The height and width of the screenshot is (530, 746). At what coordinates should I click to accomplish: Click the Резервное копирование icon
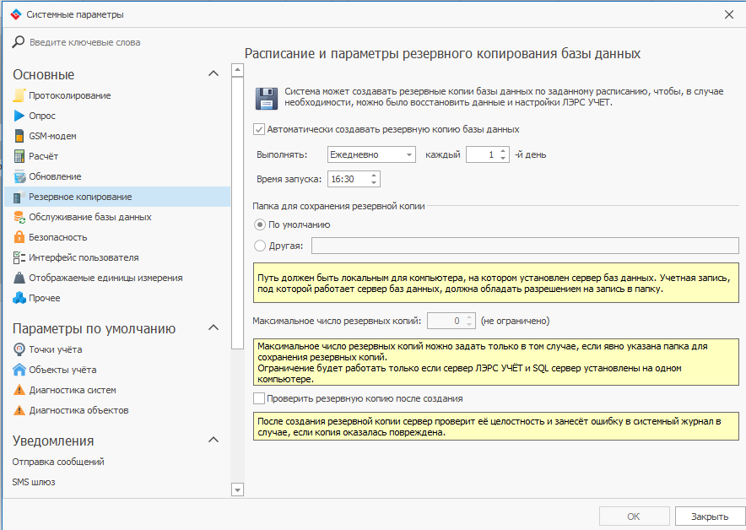[x=18, y=197]
